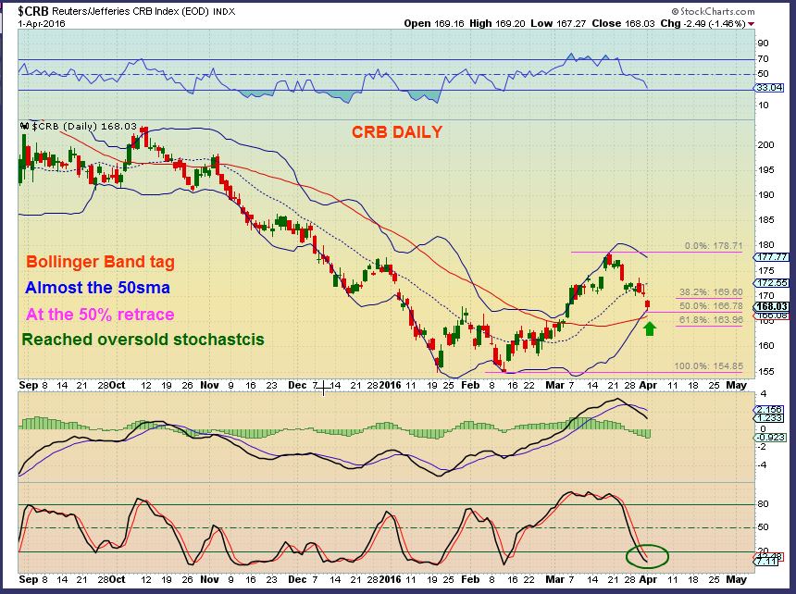Click the Open 169.16 value
Viewport: 796px width, 594px height.
434,23
